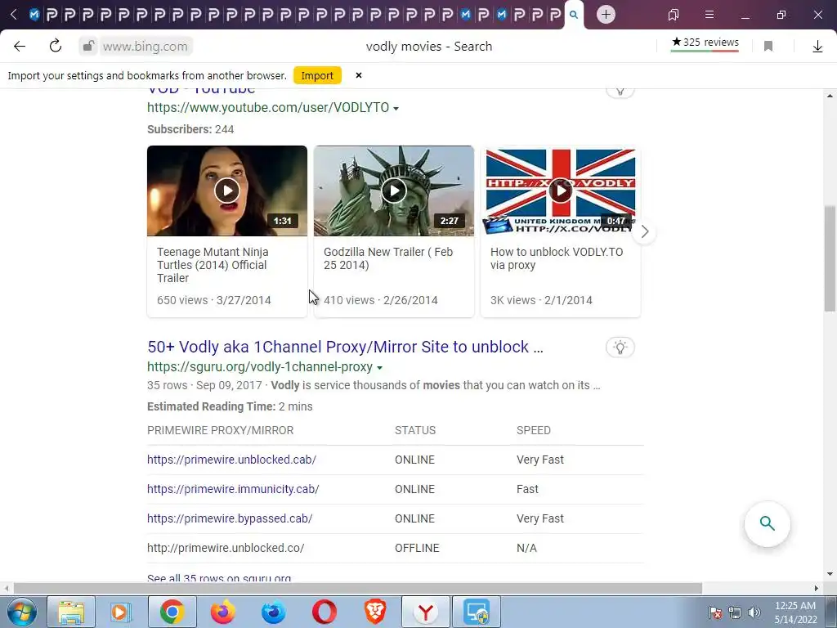
Task: Open Google Chrome from taskbar
Action: 172,612
